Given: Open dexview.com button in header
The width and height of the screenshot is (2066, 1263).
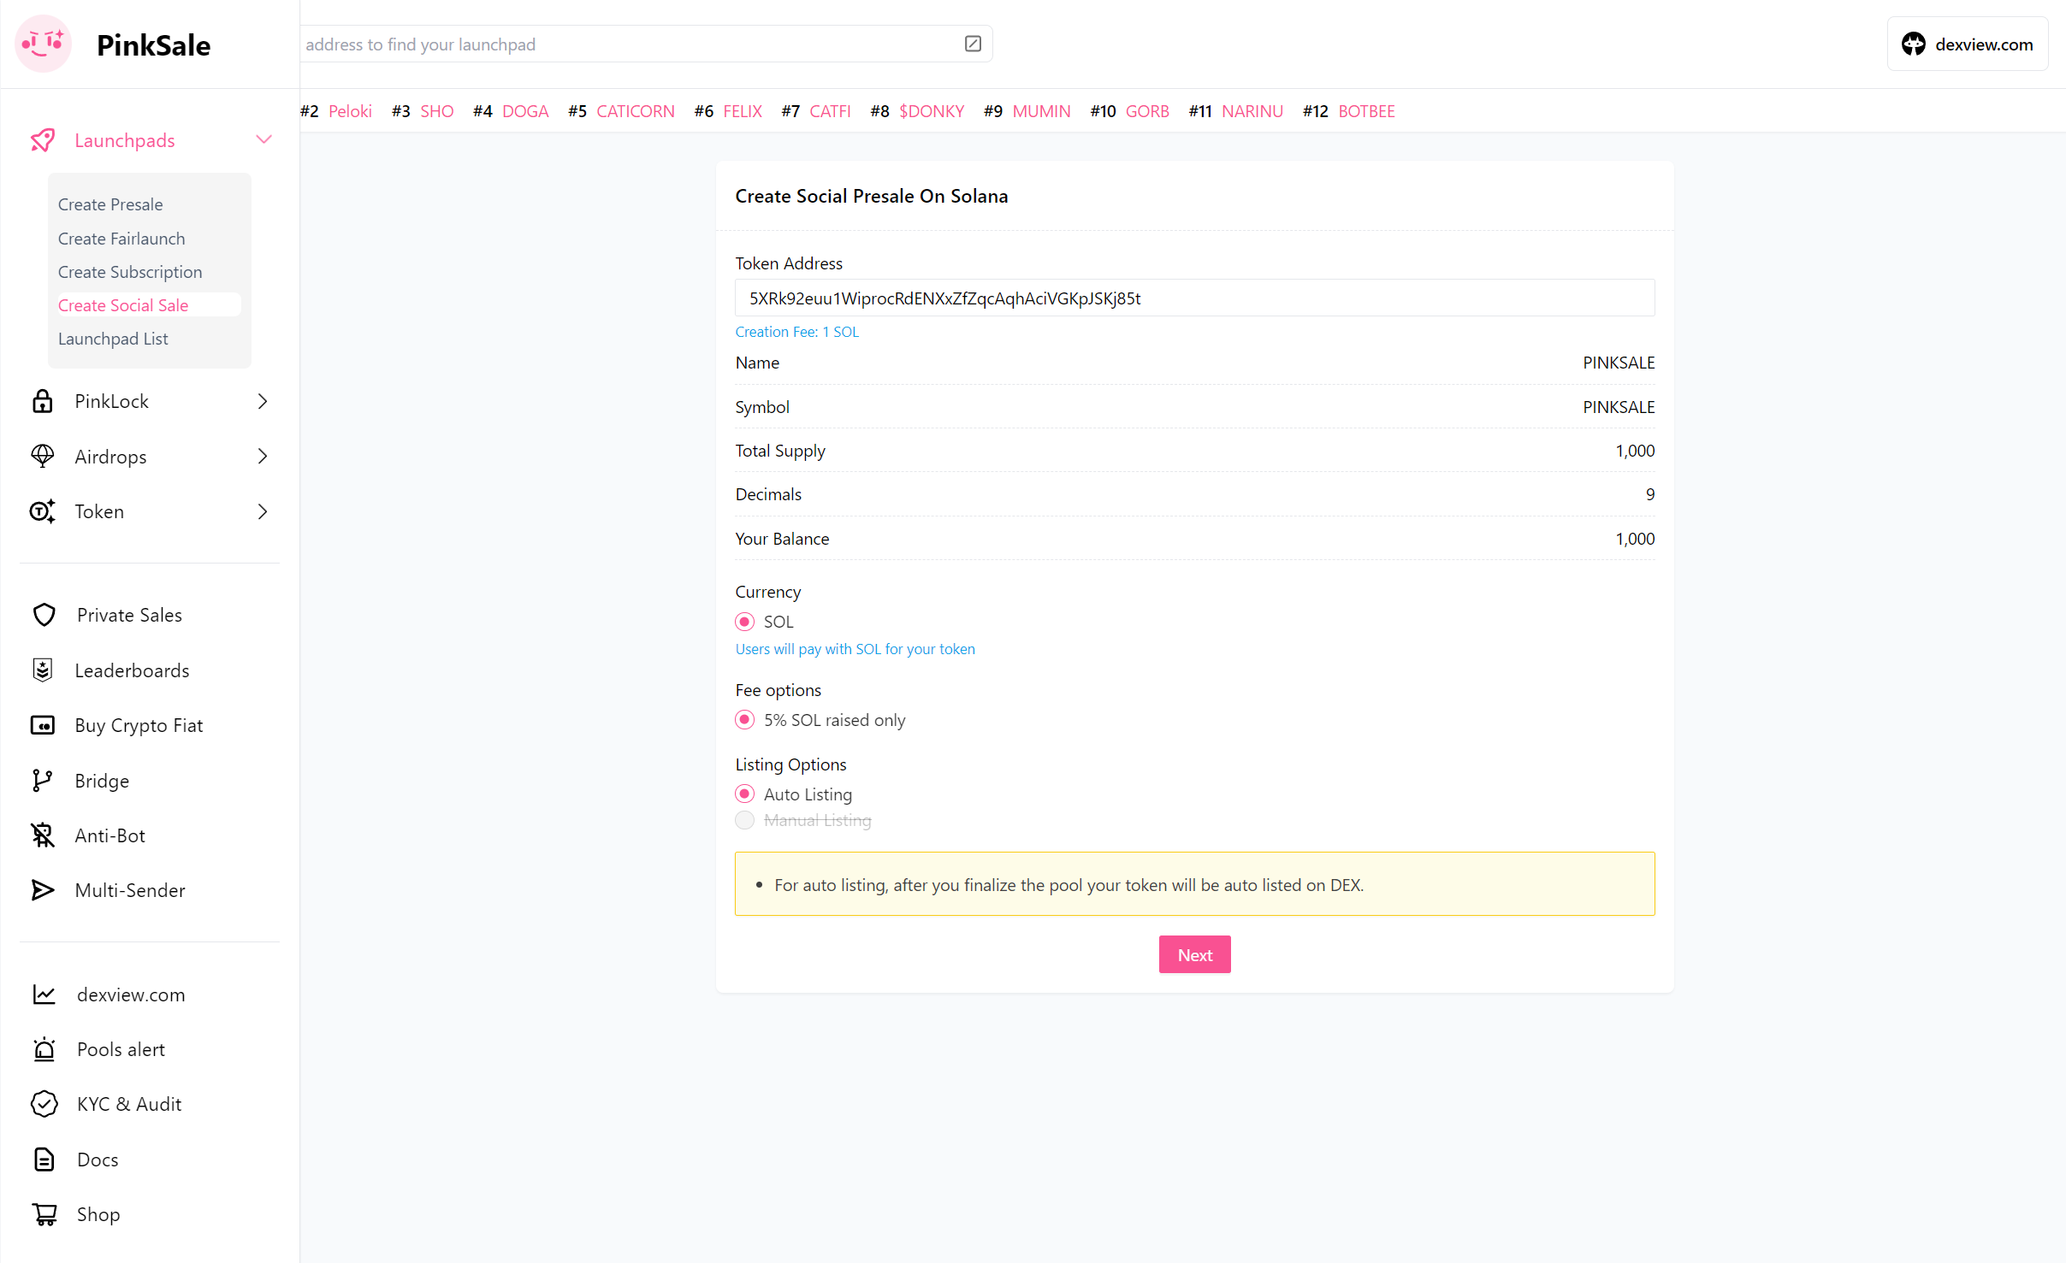Looking at the screenshot, I should pos(1967,44).
